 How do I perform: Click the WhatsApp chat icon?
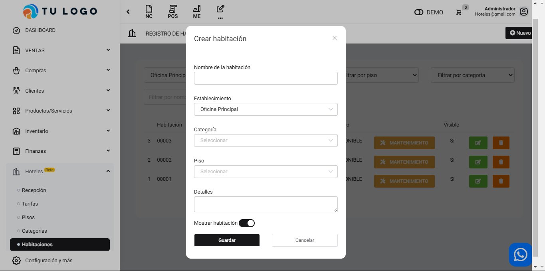(520, 255)
